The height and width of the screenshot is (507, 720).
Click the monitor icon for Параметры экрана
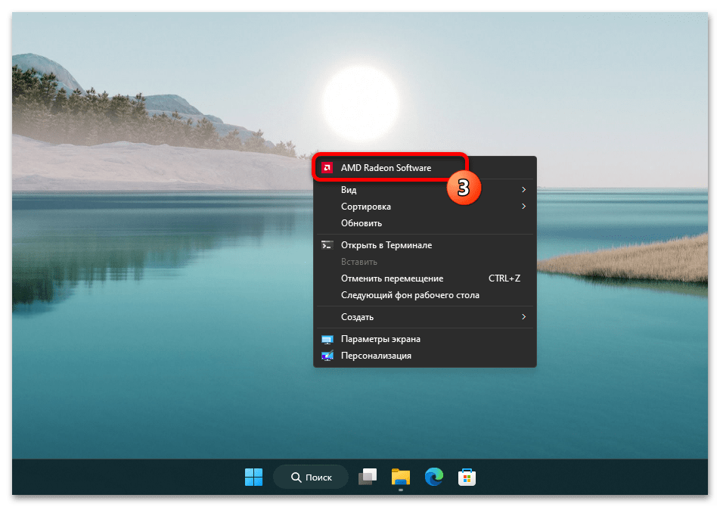click(327, 339)
